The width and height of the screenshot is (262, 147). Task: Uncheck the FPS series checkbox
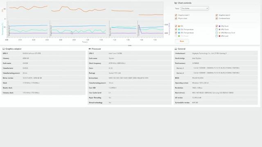click(x=176, y=26)
